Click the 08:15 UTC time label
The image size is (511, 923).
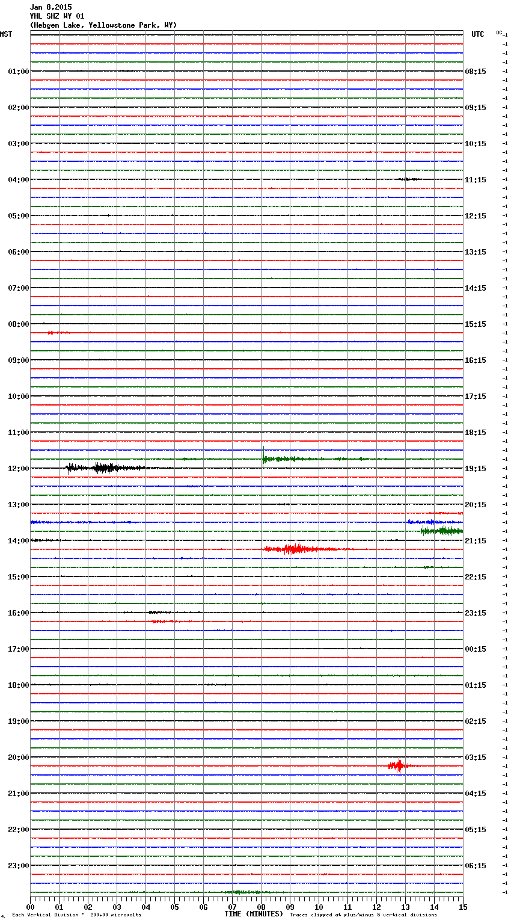pyautogui.click(x=476, y=72)
